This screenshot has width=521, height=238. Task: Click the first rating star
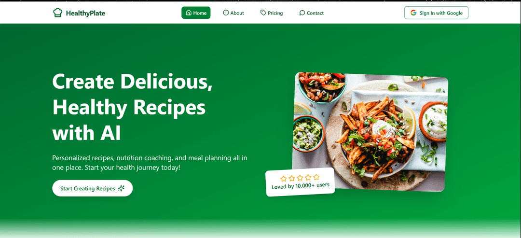click(x=284, y=179)
